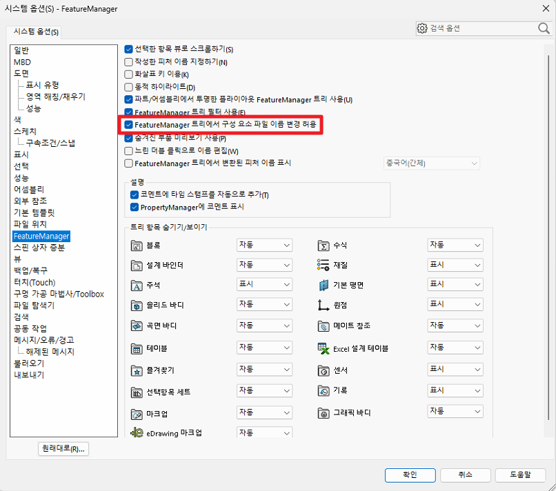Open the 솔리드 바디 visibility dropdown
Image resolution: width=556 pixels, height=491 pixels.
tap(264, 304)
